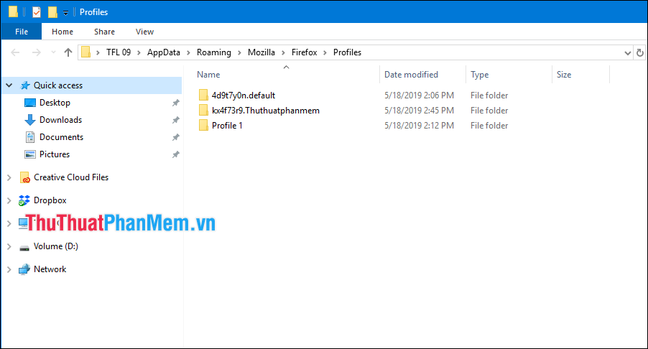Open breadcrumb chevron after AppData
648x349 pixels.
pos(188,53)
